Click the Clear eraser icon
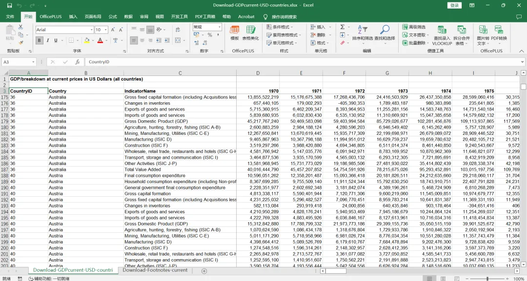Image resolution: width=527 pixels, height=281 pixels. (343, 43)
